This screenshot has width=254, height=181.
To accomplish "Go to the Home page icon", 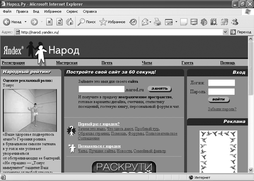I will (x=69, y=22).
